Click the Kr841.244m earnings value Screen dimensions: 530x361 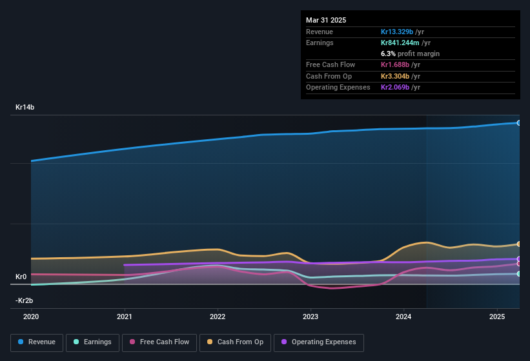click(x=400, y=43)
